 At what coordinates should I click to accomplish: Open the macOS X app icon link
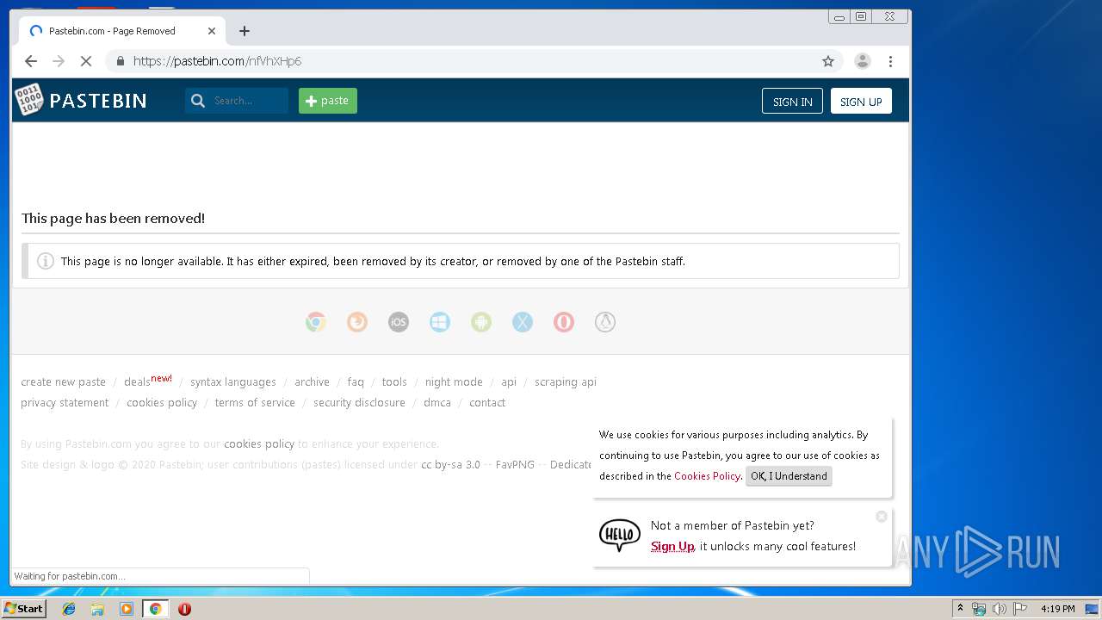523,322
